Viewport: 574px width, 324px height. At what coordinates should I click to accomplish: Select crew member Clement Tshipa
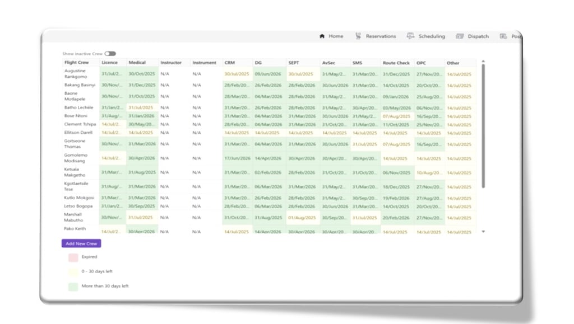(80, 124)
